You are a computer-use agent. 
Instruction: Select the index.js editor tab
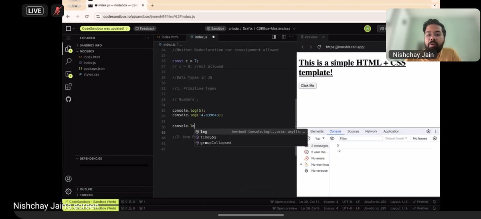tap(201, 37)
